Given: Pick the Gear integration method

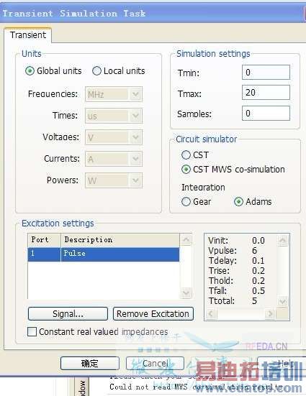Looking at the screenshot, I should coord(186,201).
